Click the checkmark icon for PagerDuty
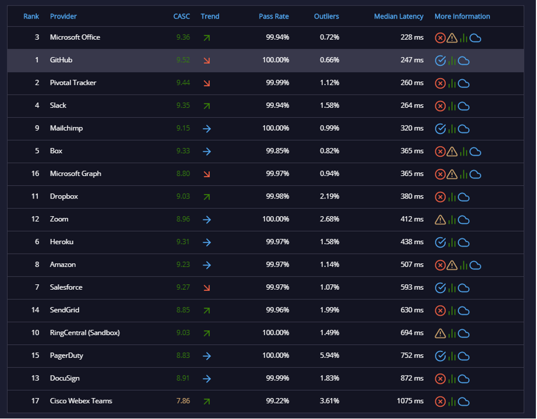This screenshot has height=419, width=537. point(440,356)
